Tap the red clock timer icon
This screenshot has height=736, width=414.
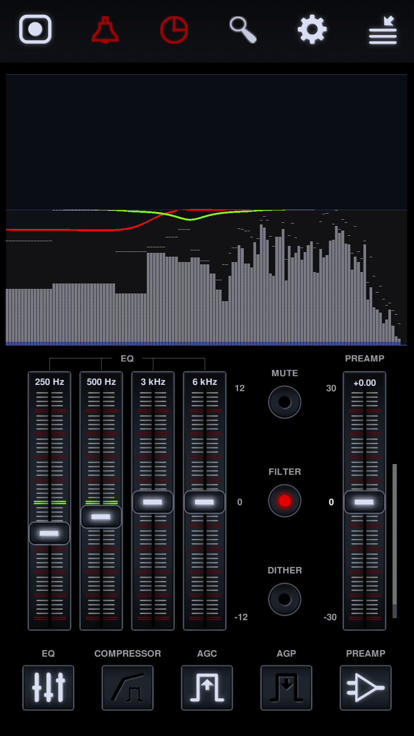(174, 30)
